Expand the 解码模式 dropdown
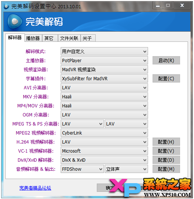The width and height of the screenshot is (194, 199). pyautogui.click(x=104, y=51)
